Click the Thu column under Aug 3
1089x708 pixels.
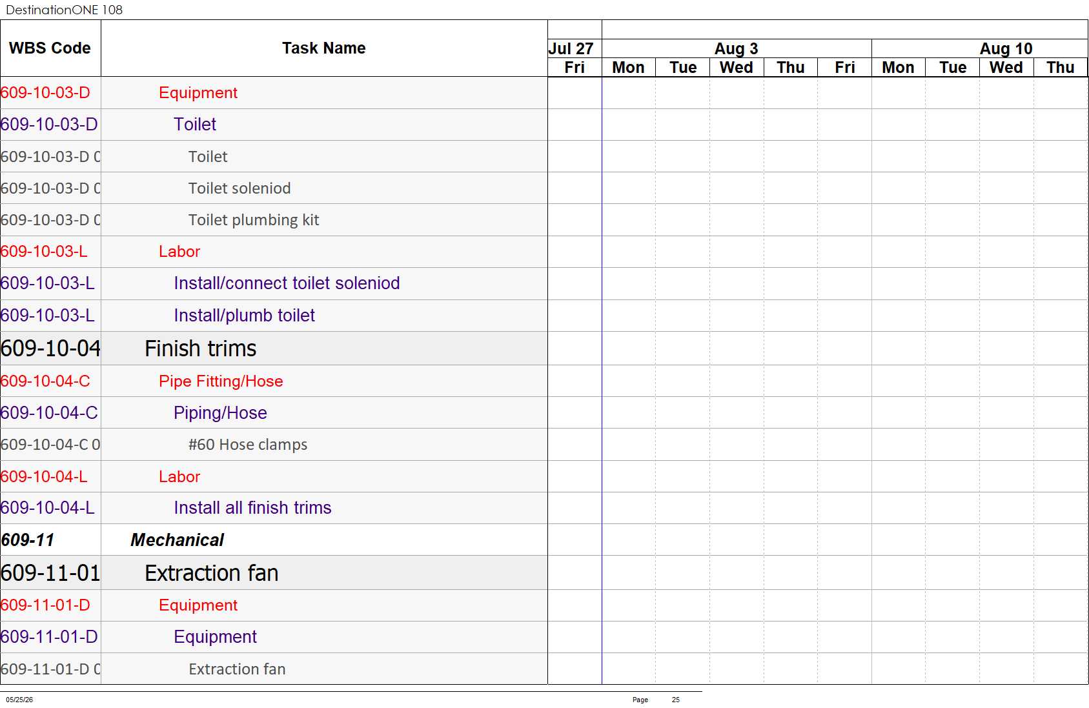[791, 67]
